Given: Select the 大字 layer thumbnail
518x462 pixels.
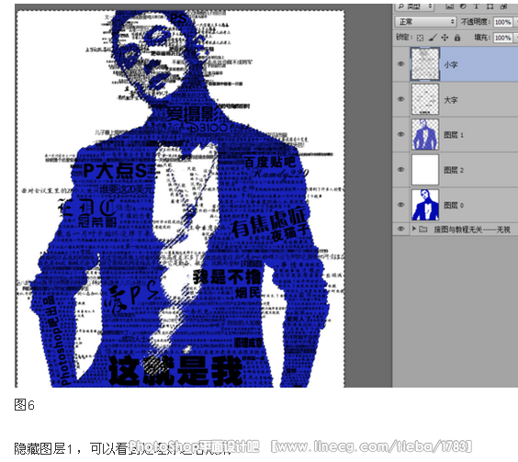Looking at the screenshot, I should tap(425, 99).
